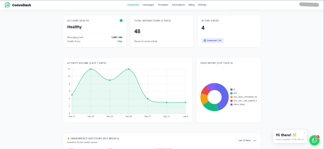This screenshot has height=149, width=324.
Task: Download the active users CSV
Action: 212,40
